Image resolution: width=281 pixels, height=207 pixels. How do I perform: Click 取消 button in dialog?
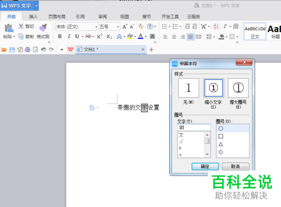235,166
